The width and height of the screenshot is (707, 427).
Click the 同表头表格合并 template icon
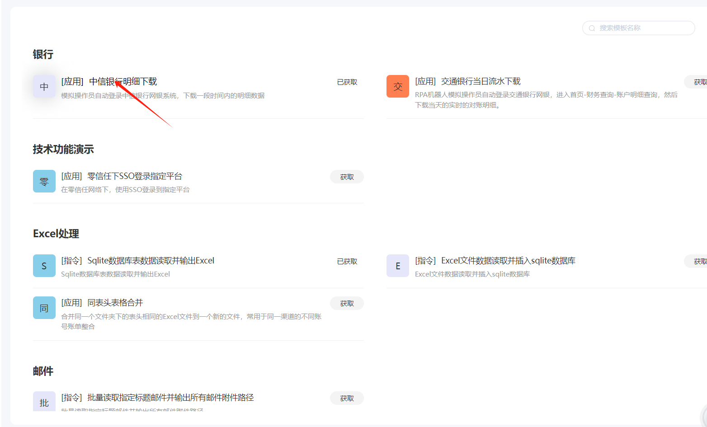point(44,308)
